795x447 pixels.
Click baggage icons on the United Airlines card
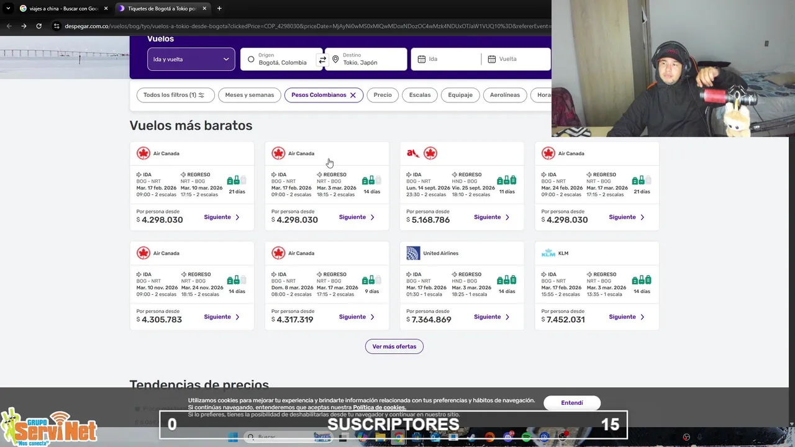(507, 280)
